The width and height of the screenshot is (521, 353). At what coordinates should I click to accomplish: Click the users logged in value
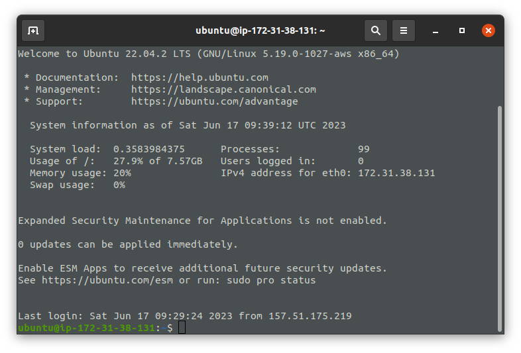[361, 162]
